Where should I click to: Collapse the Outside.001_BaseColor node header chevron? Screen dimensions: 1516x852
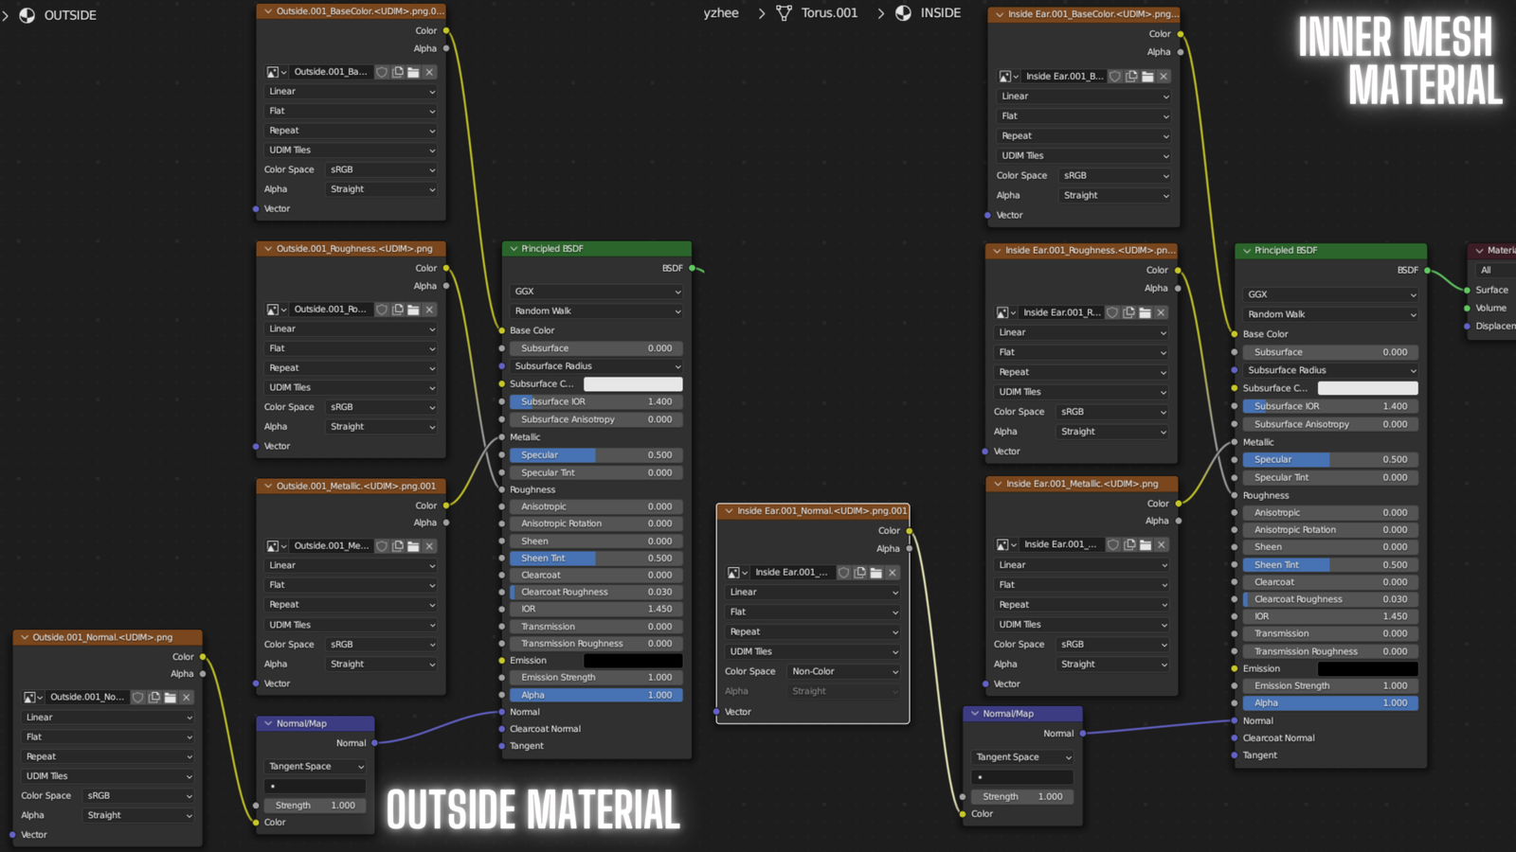268,11
